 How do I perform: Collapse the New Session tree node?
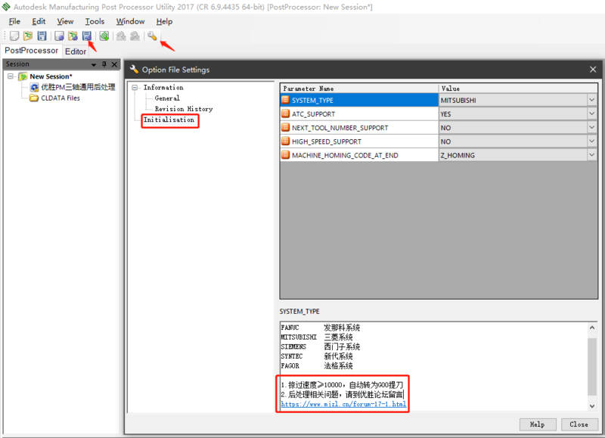(11, 76)
